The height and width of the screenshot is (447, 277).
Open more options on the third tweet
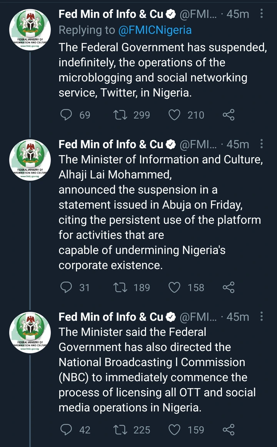coord(261,316)
